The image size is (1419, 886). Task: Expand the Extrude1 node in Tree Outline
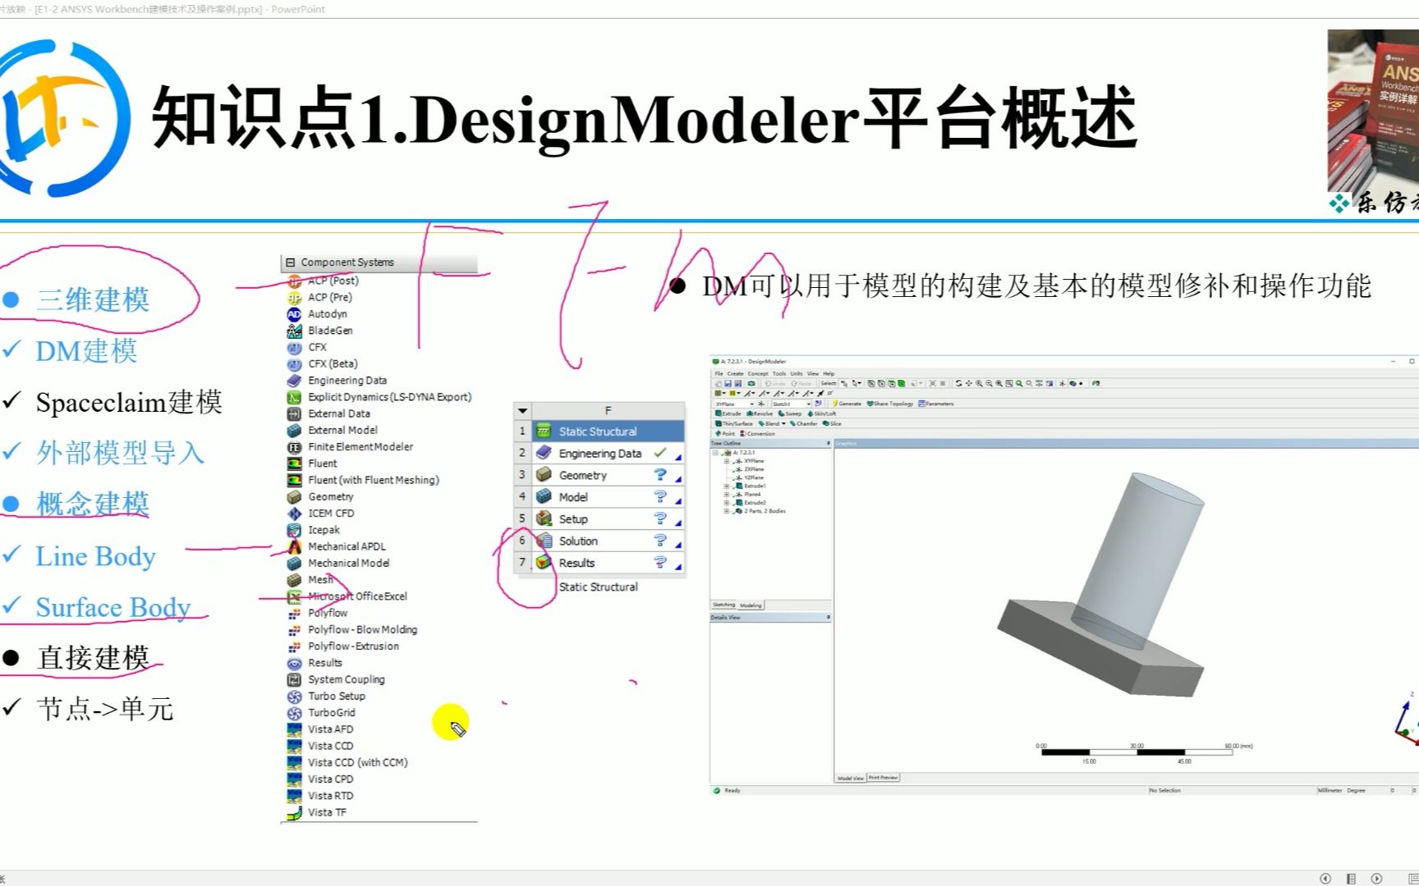tap(726, 486)
